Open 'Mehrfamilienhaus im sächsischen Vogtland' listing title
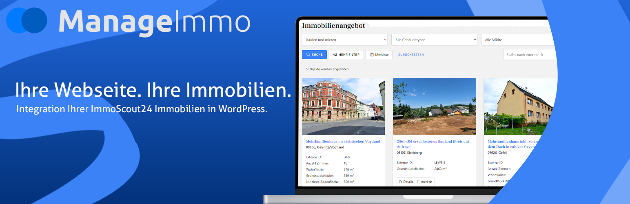 click(343, 142)
